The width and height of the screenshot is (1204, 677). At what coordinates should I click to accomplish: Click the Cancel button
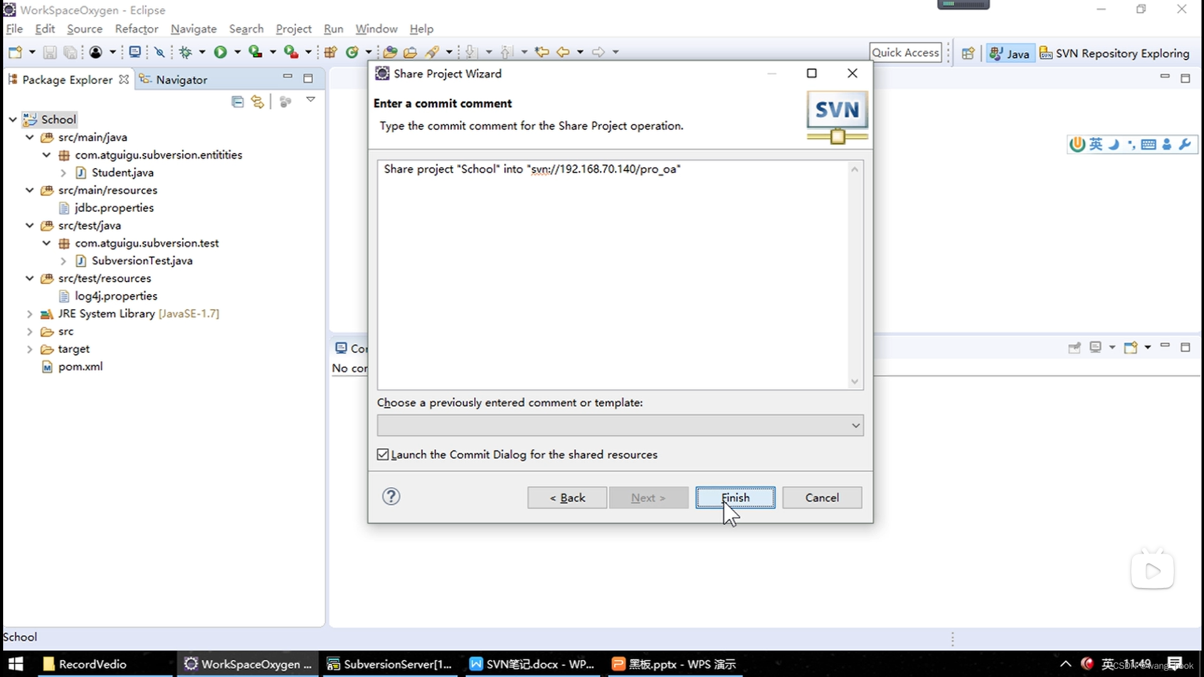click(x=822, y=498)
